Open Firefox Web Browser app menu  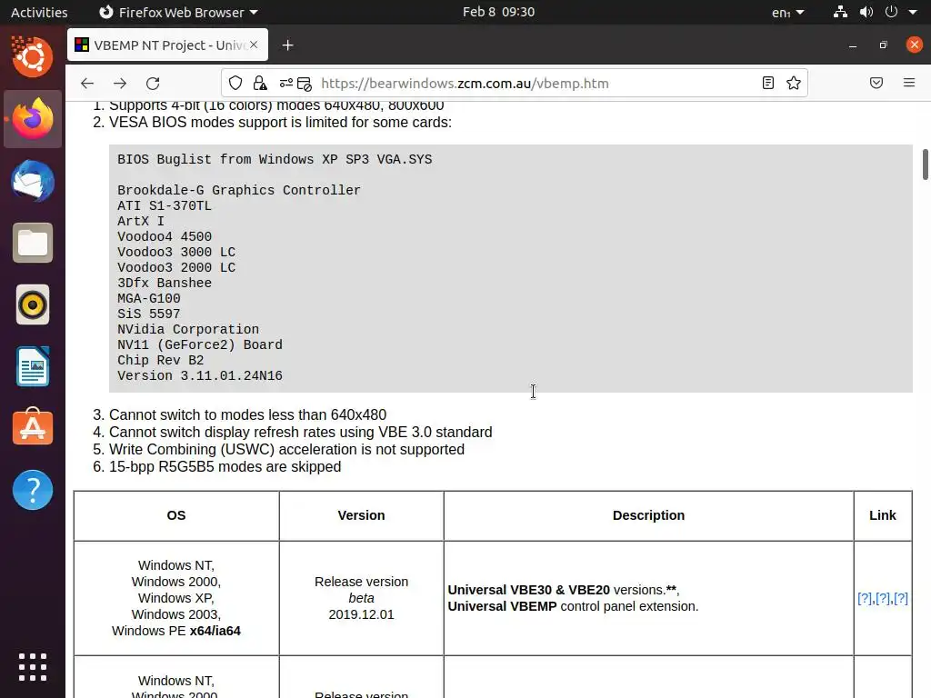pos(178,12)
